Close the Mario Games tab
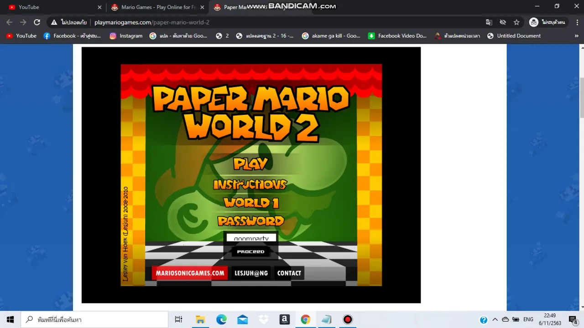Image resolution: width=584 pixels, height=328 pixels. click(x=202, y=7)
